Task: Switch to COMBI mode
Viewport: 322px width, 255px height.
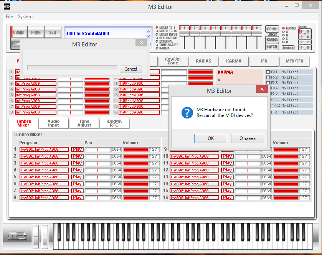Action: coord(19,32)
